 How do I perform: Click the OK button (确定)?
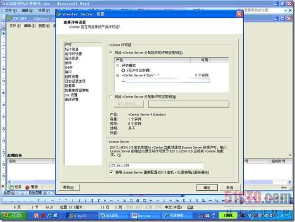point(207,188)
